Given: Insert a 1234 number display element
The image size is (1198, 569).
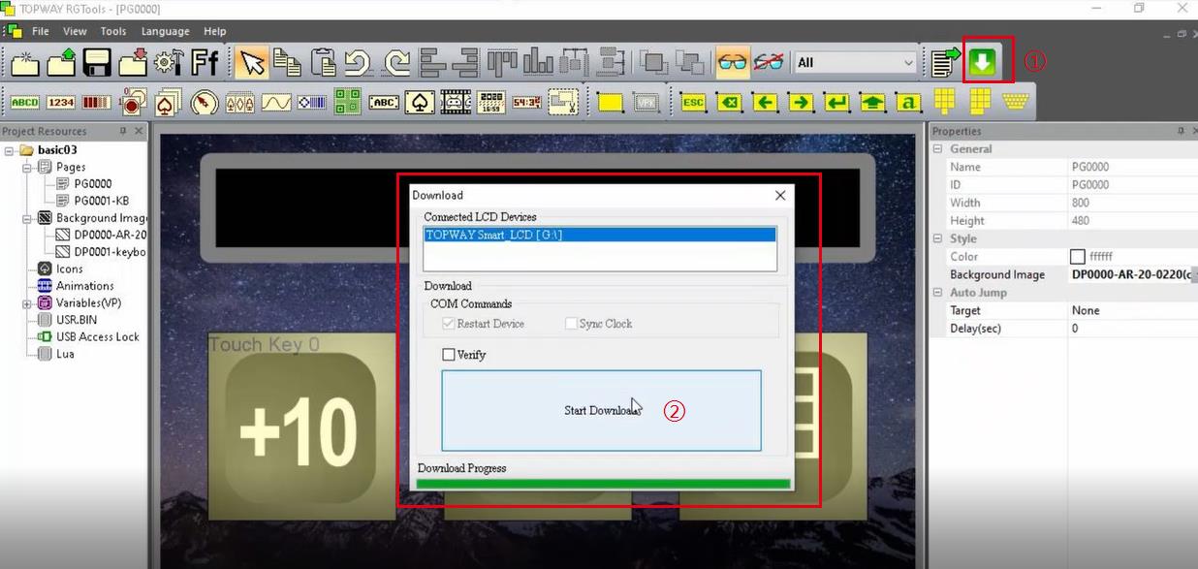Looking at the screenshot, I should coord(61,102).
